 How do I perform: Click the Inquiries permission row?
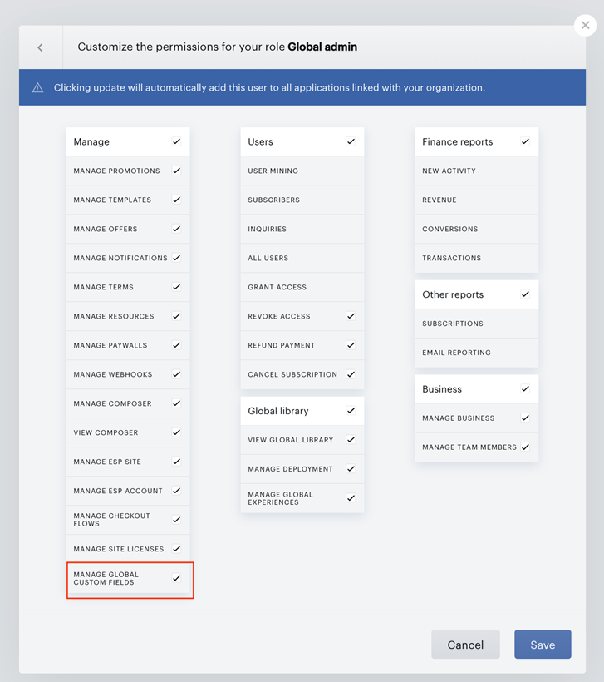click(x=302, y=229)
